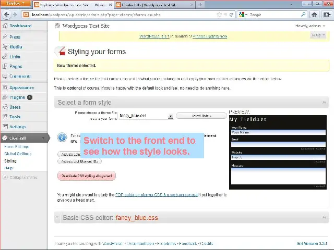This screenshot has width=334, height=250.
Task: Click the Appearance icon in sidebar
Action: pyautogui.click(x=5, y=87)
